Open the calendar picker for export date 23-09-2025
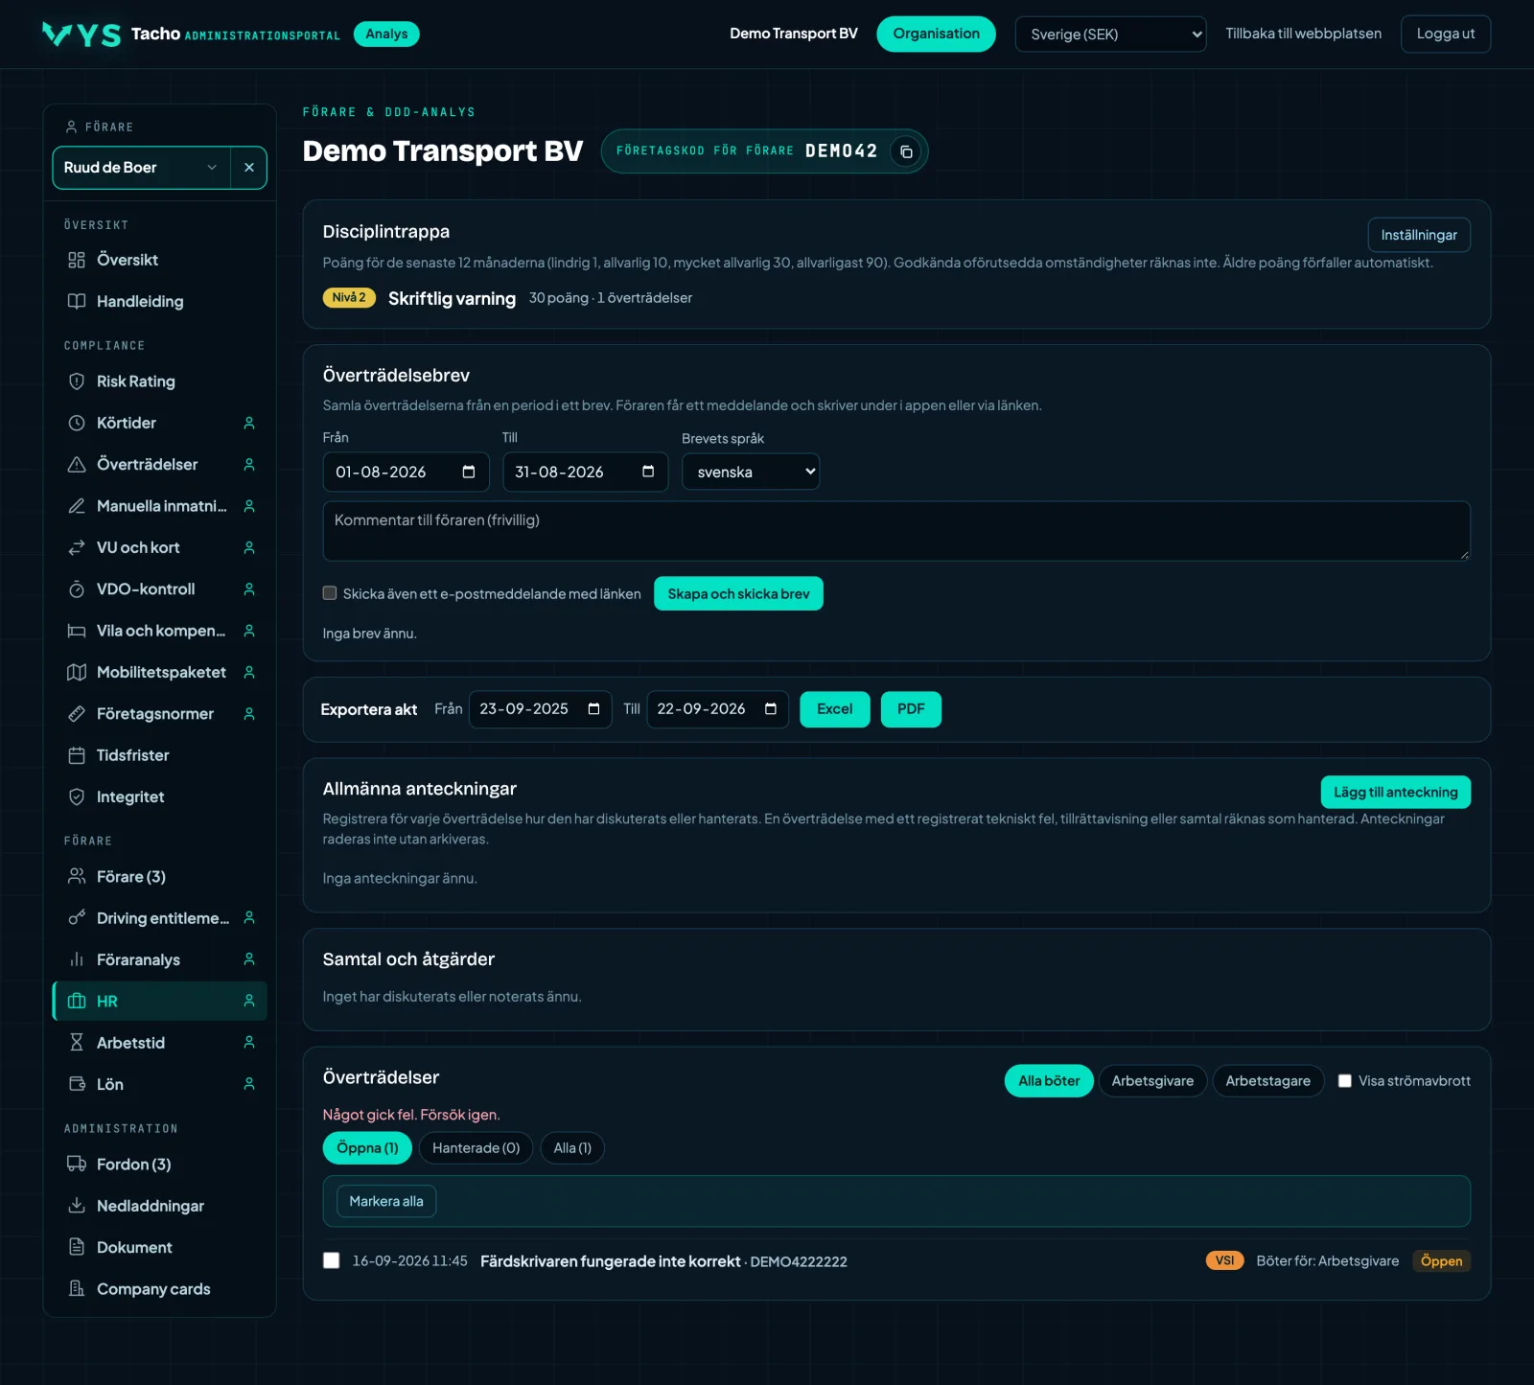 click(x=593, y=709)
